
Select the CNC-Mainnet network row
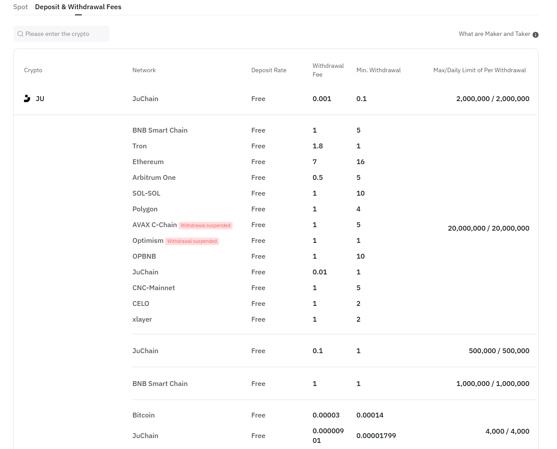[154, 288]
